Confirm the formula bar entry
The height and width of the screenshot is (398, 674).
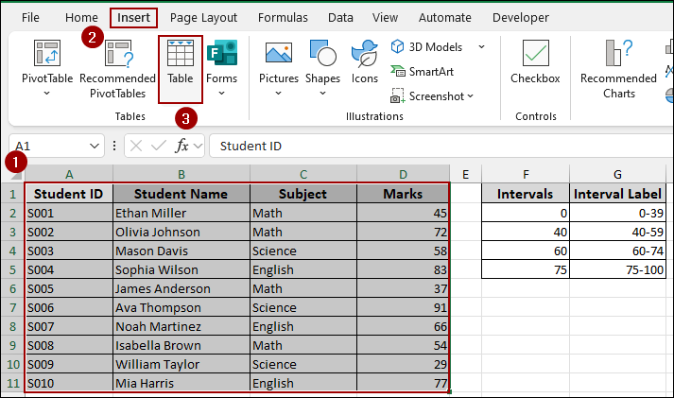[159, 147]
